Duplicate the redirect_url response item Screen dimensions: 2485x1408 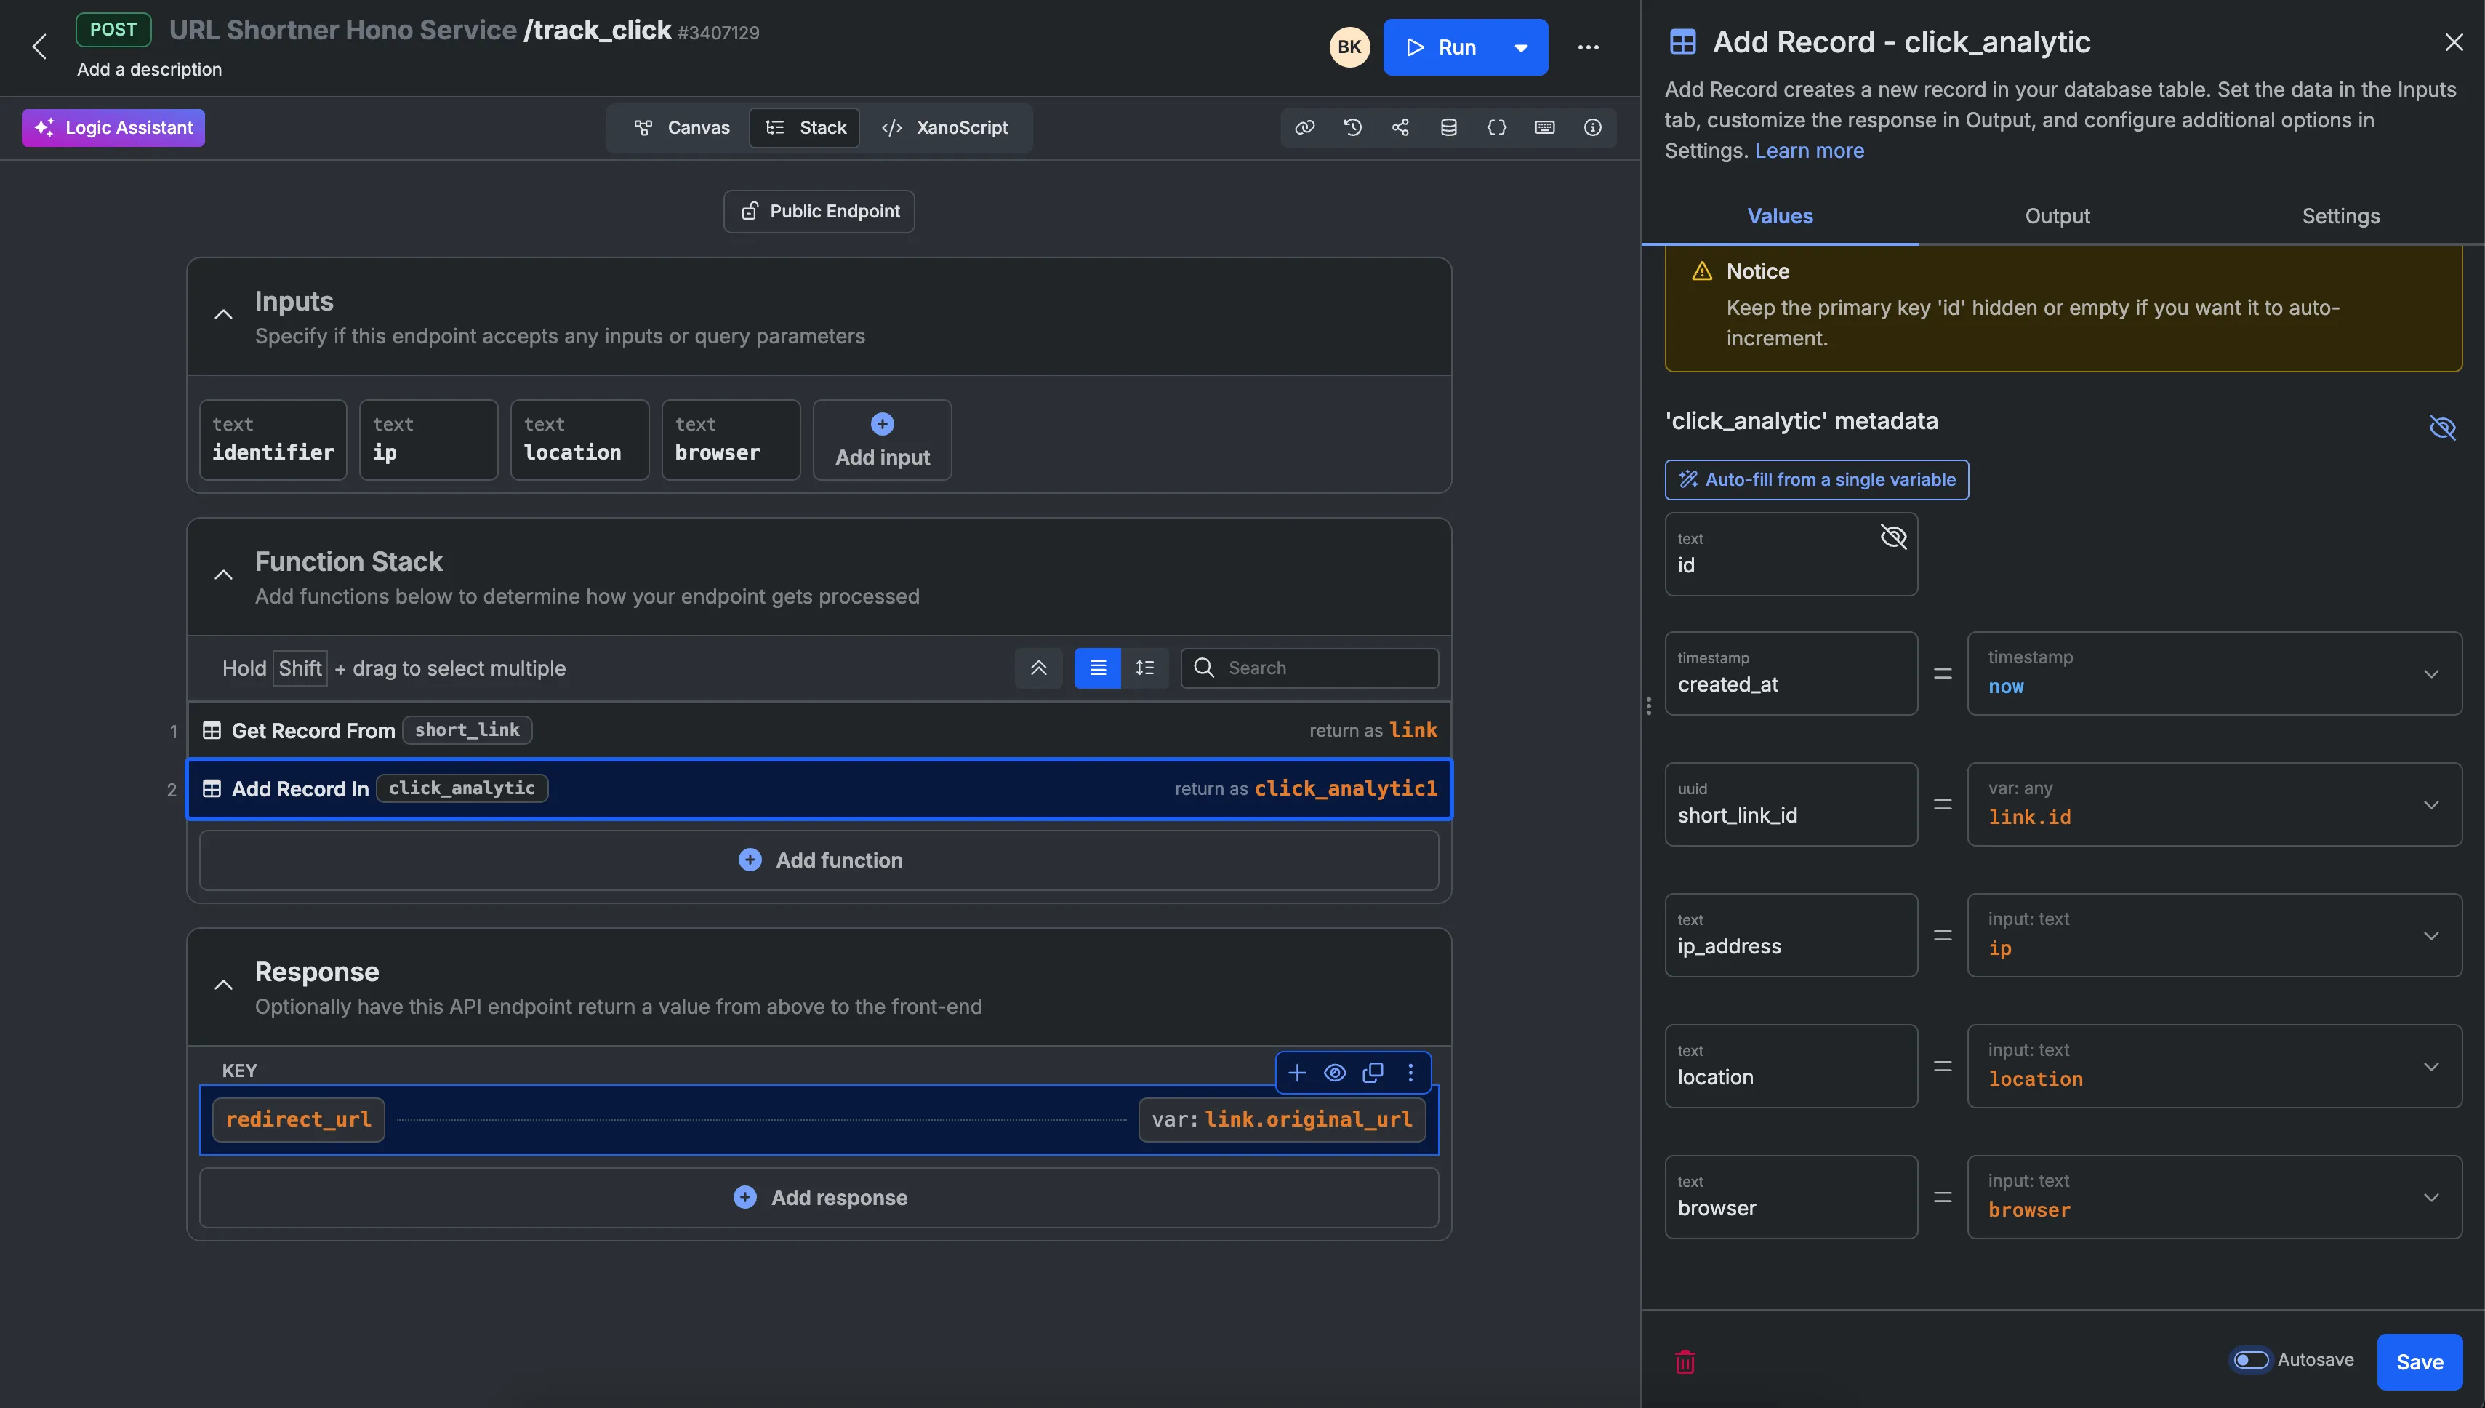1373,1073
